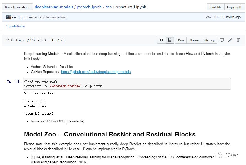Click the Find file button
Image resolution: width=246 pixels, height=165 pixels.
(215, 7)
